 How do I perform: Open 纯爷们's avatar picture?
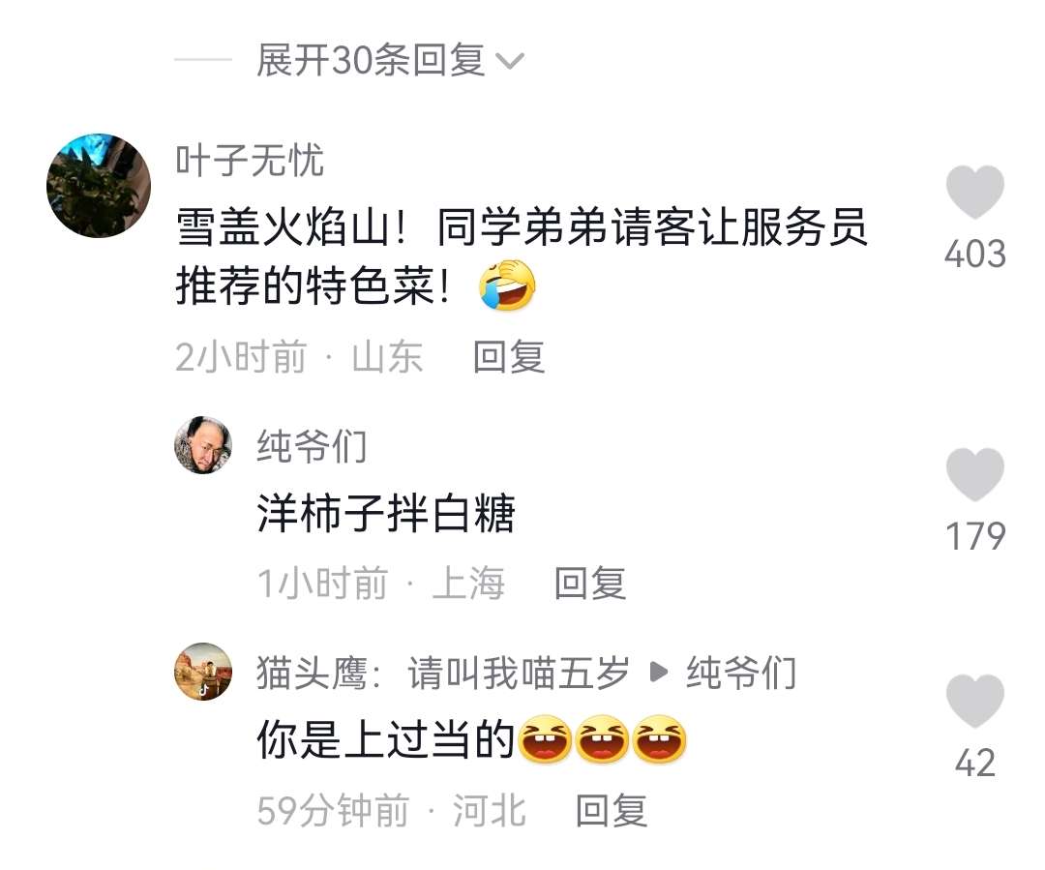203,444
